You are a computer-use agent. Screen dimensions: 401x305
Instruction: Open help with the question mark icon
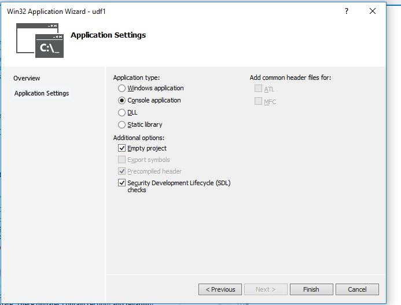click(347, 11)
